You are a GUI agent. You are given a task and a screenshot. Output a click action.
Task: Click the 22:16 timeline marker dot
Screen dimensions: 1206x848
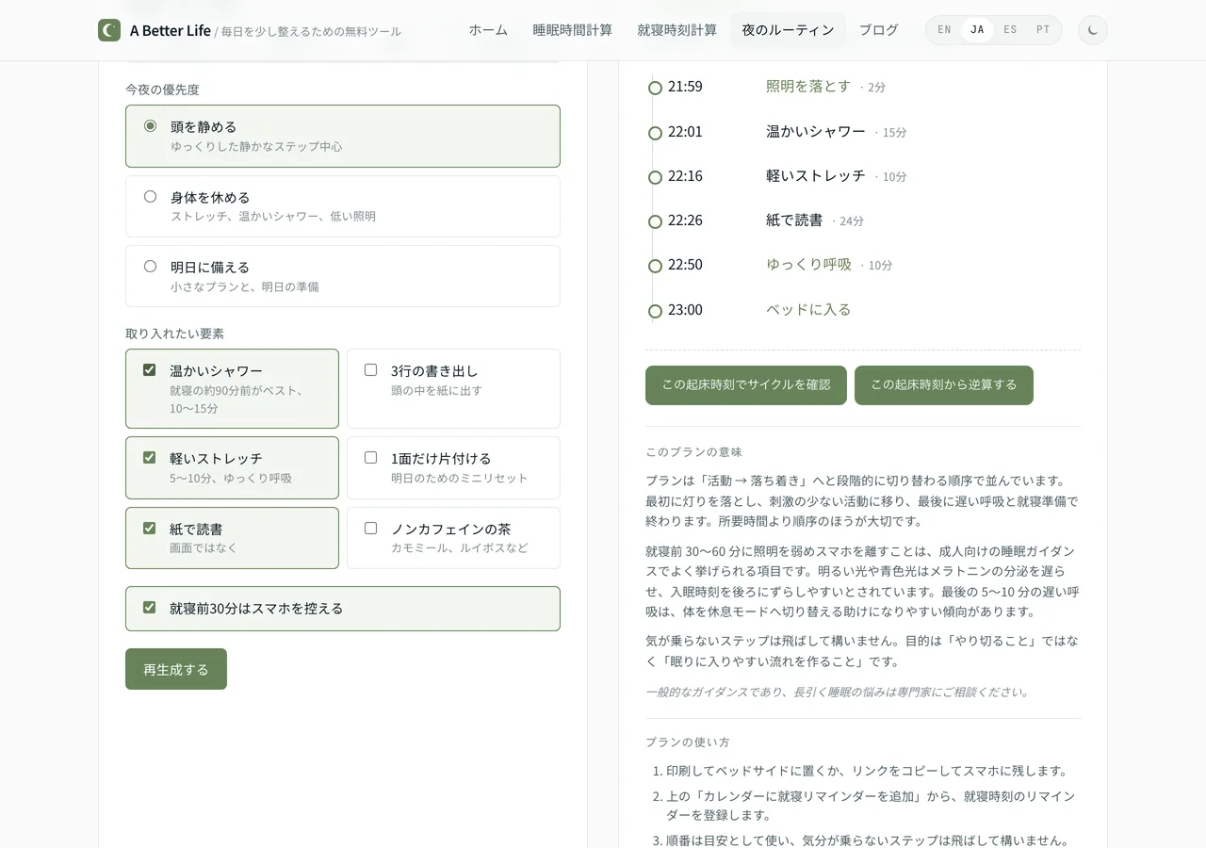click(x=655, y=177)
